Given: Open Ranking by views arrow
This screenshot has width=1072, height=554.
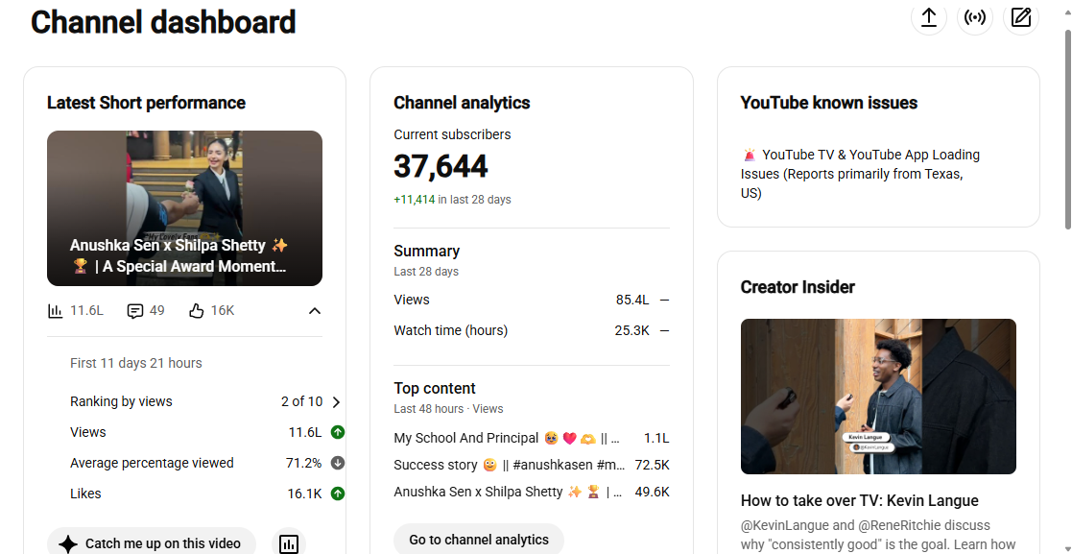Looking at the screenshot, I should tap(336, 402).
